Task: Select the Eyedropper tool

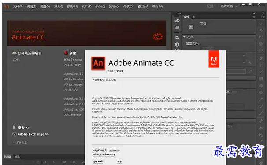Action: click(261, 141)
